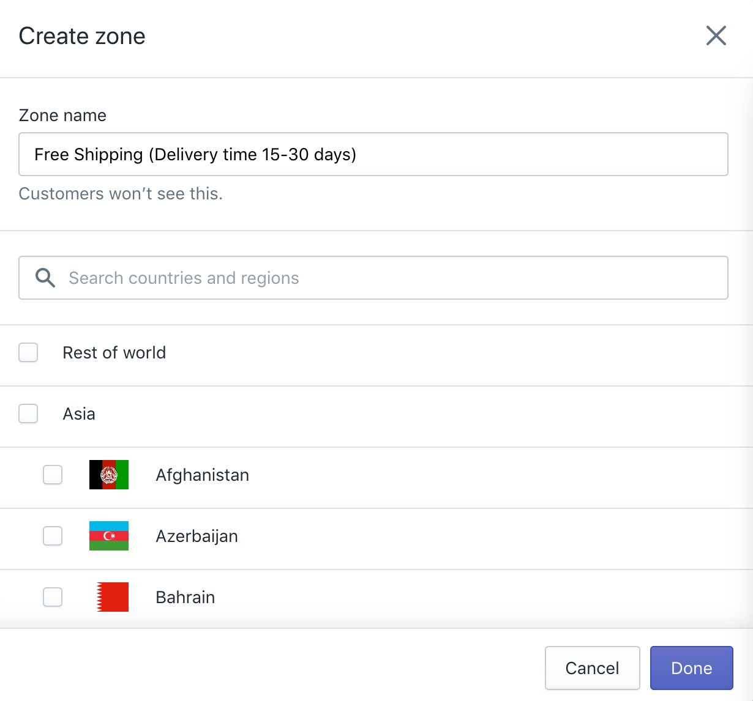Click the magnifying glass search icon
The width and height of the screenshot is (753, 701).
(45, 278)
